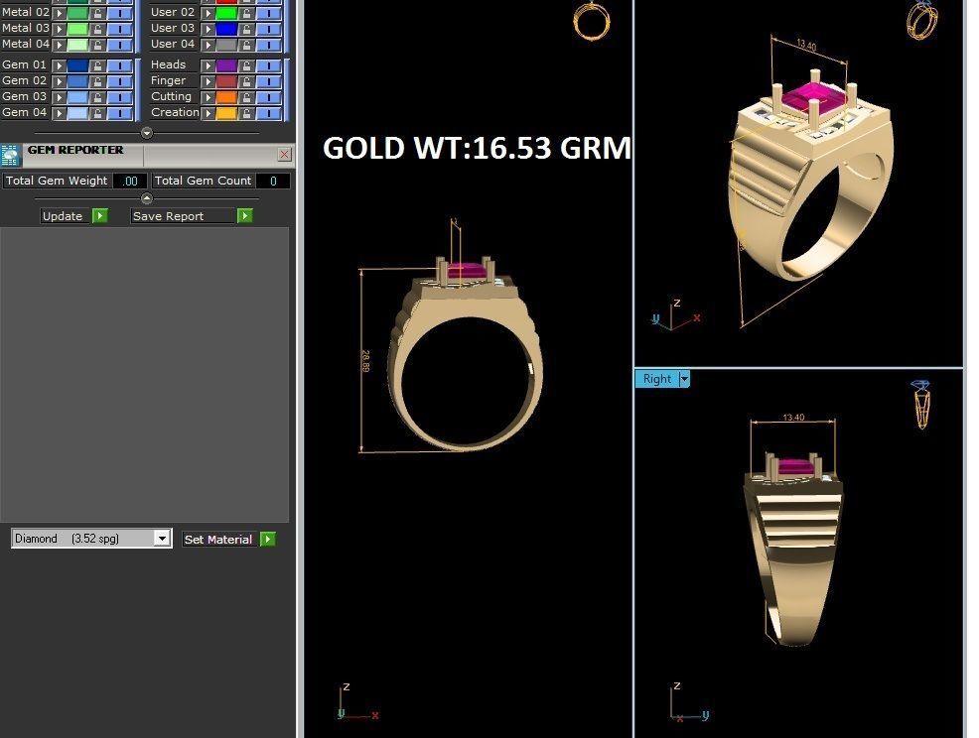The height and width of the screenshot is (738, 979).
Task: Click the 28.89 height dimension label
Action: click(365, 361)
